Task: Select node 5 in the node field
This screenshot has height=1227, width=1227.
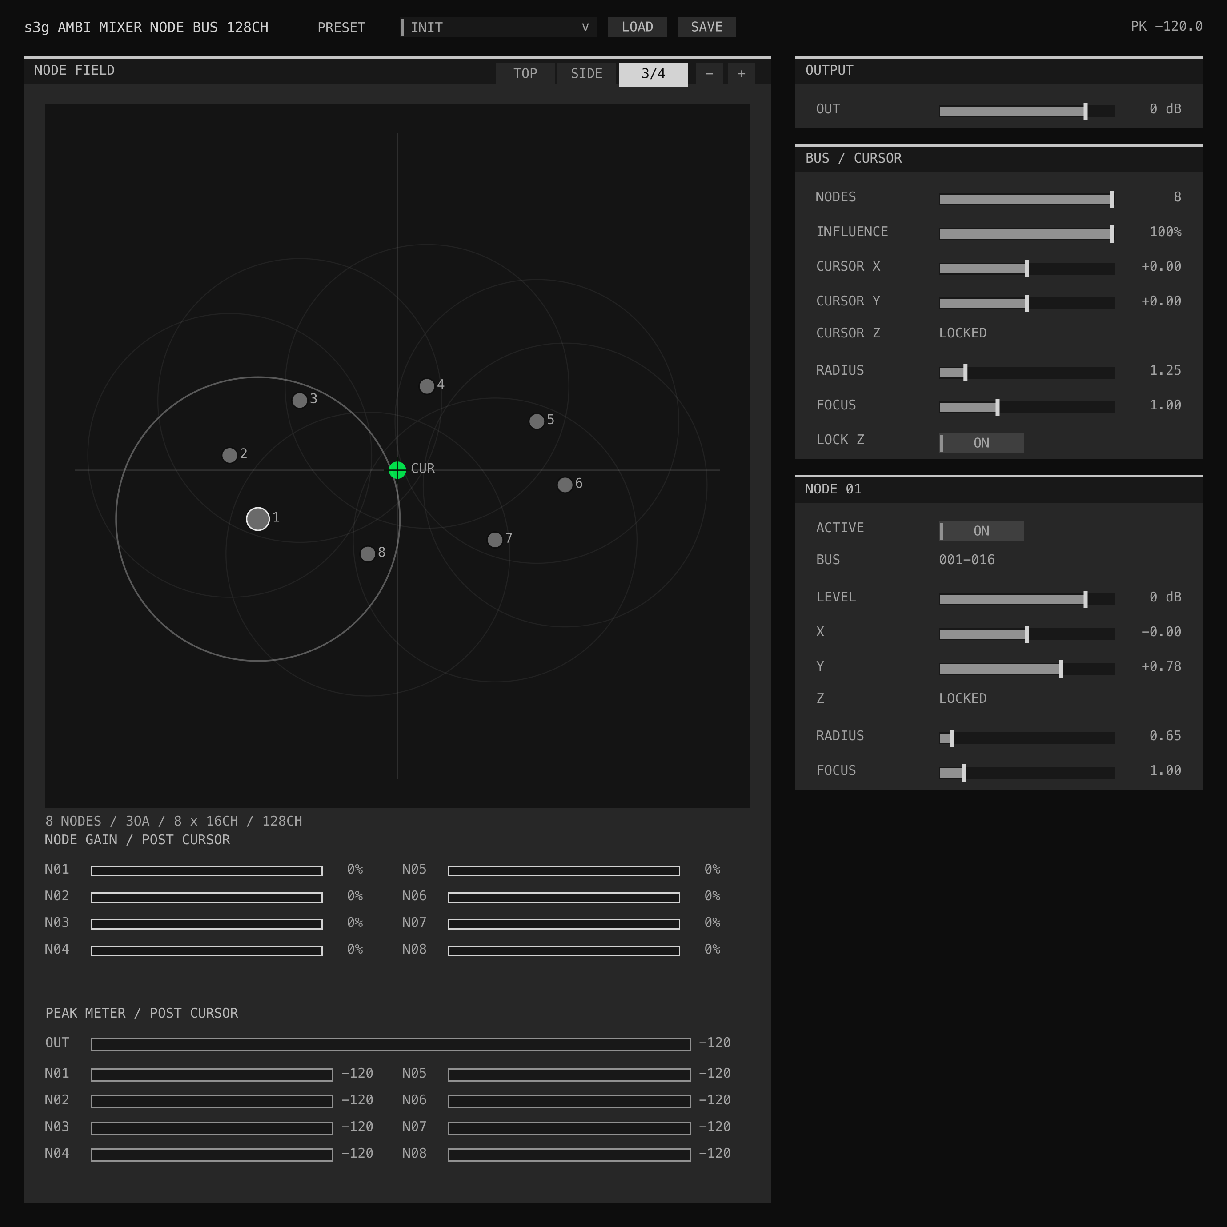Action: [x=537, y=421]
